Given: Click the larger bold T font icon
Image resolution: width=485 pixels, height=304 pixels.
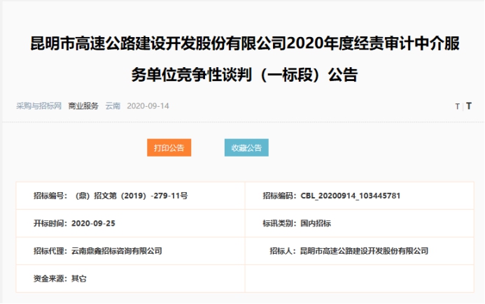Looking at the screenshot, I should tap(469, 107).
